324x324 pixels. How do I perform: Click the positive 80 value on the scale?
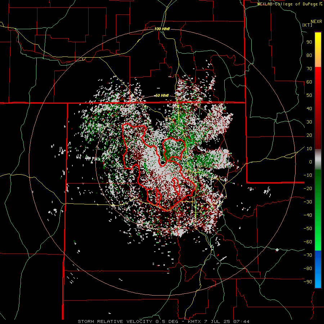pyautogui.click(x=309, y=55)
